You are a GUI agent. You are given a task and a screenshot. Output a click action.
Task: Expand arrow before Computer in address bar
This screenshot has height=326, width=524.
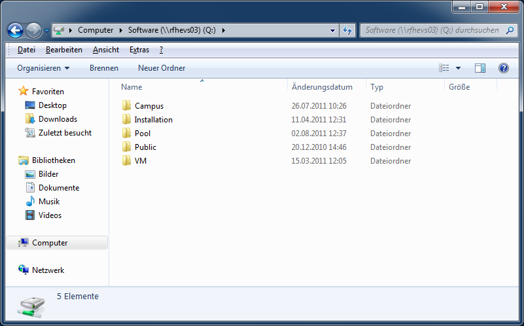71,30
